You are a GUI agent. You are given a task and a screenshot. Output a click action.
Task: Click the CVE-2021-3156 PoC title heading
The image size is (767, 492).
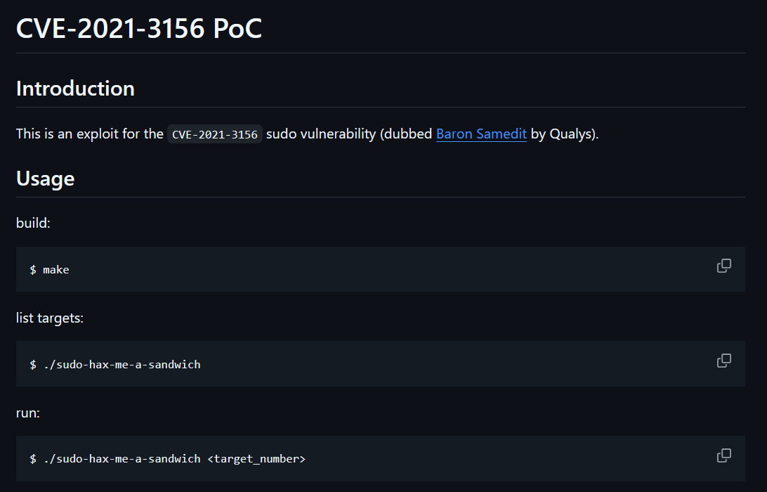pyautogui.click(x=139, y=28)
